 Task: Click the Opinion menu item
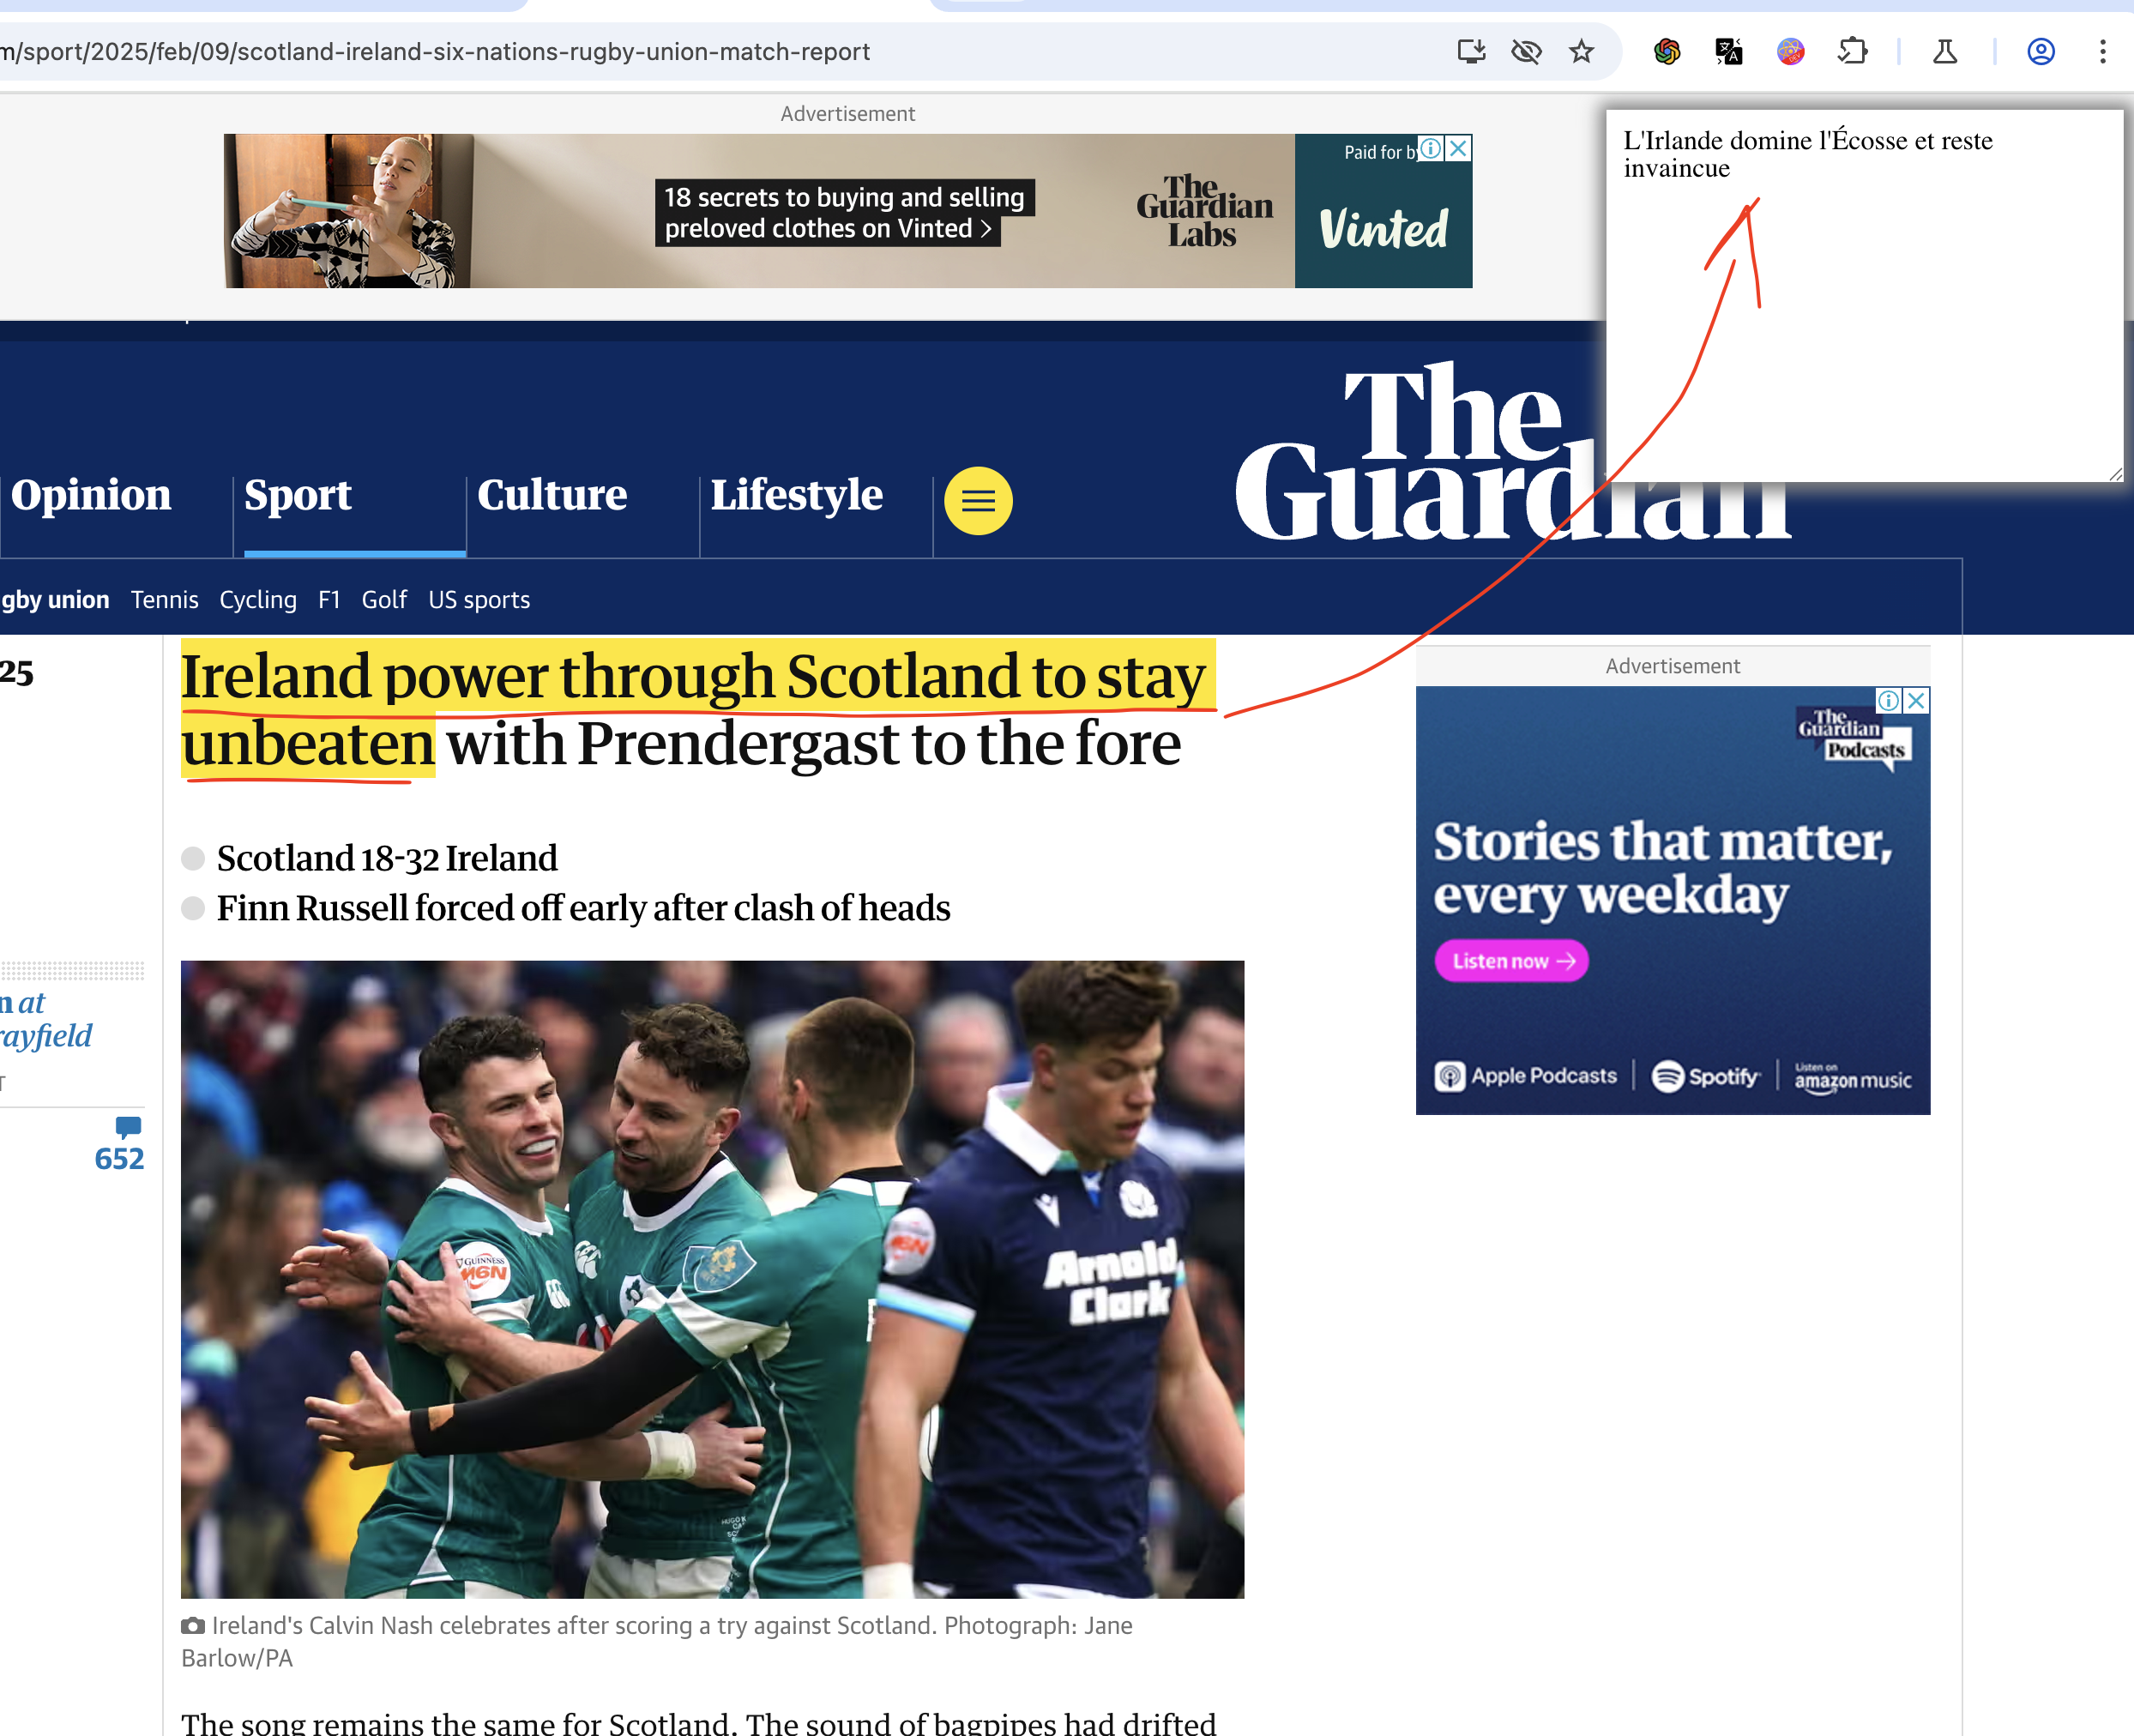point(92,496)
